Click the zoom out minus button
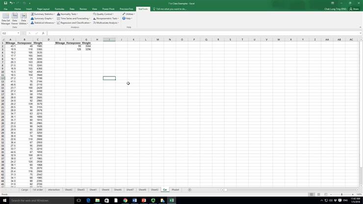363x204 pixels. (x=331, y=195)
